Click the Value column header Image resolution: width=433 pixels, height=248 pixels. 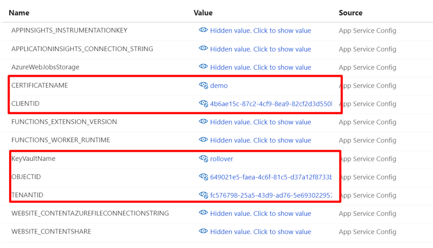click(203, 13)
